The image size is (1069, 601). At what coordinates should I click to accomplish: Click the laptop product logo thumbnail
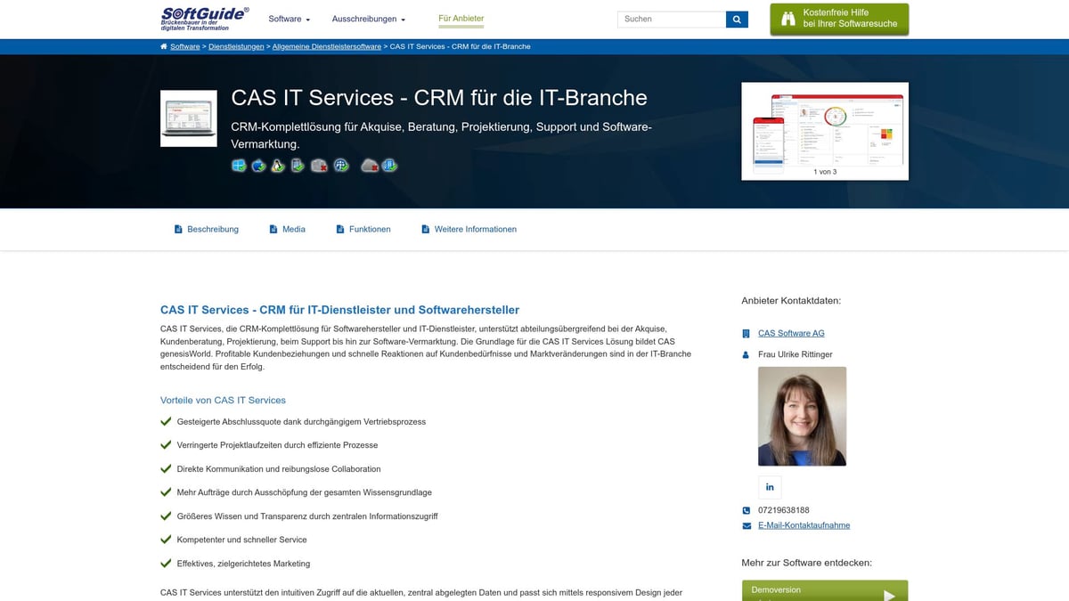pos(189,118)
